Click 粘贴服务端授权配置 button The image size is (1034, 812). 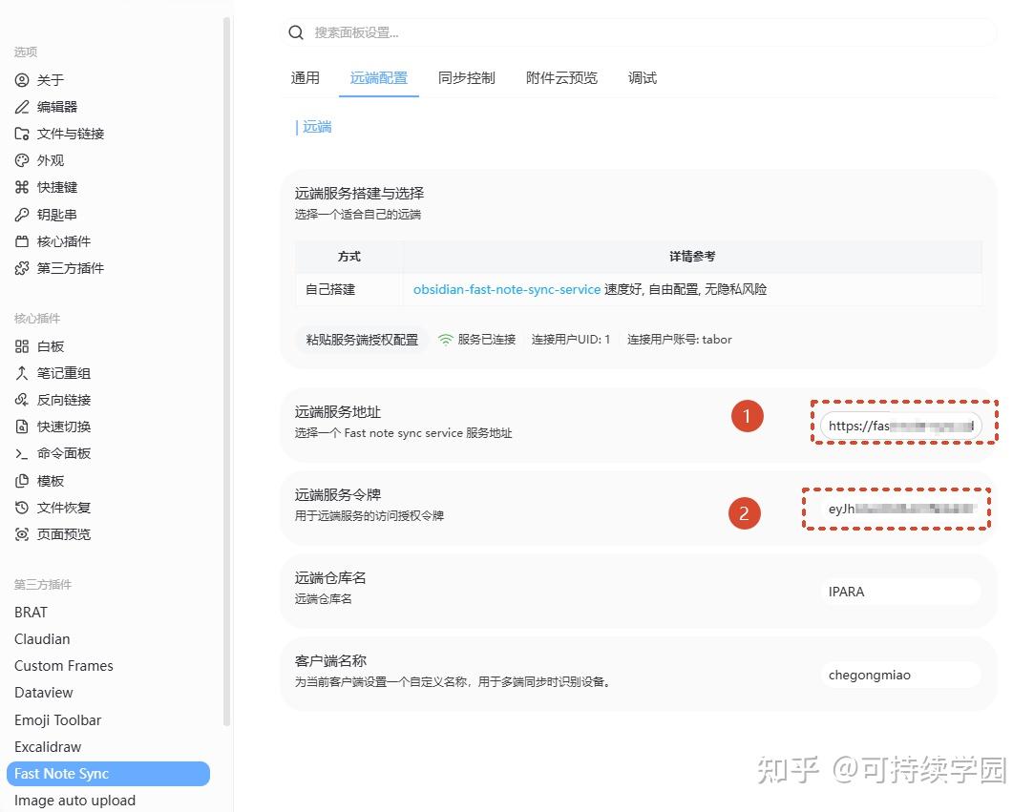tap(362, 340)
